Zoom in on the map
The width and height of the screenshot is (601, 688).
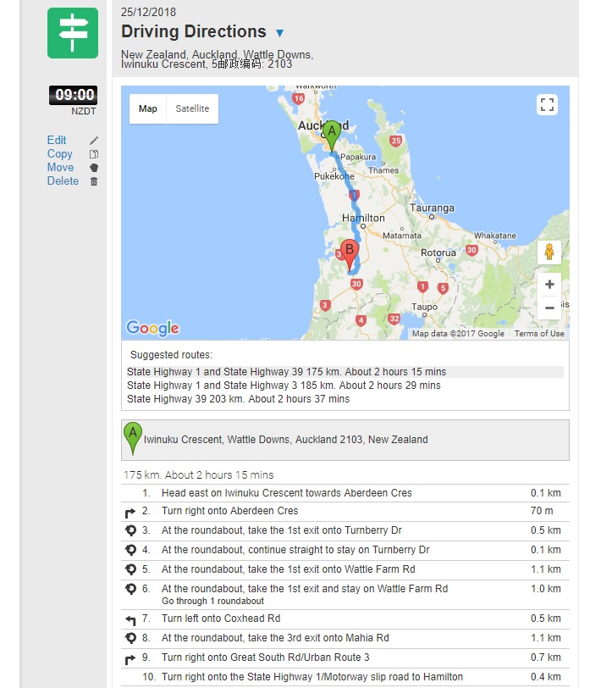tap(549, 285)
